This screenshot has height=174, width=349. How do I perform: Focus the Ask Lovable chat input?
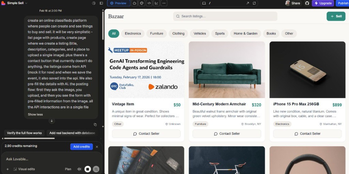[x=52, y=159]
